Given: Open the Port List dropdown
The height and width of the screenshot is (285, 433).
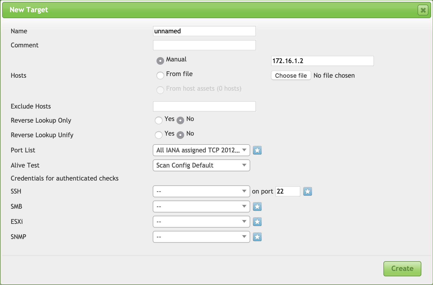Looking at the screenshot, I should [x=201, y=150].
